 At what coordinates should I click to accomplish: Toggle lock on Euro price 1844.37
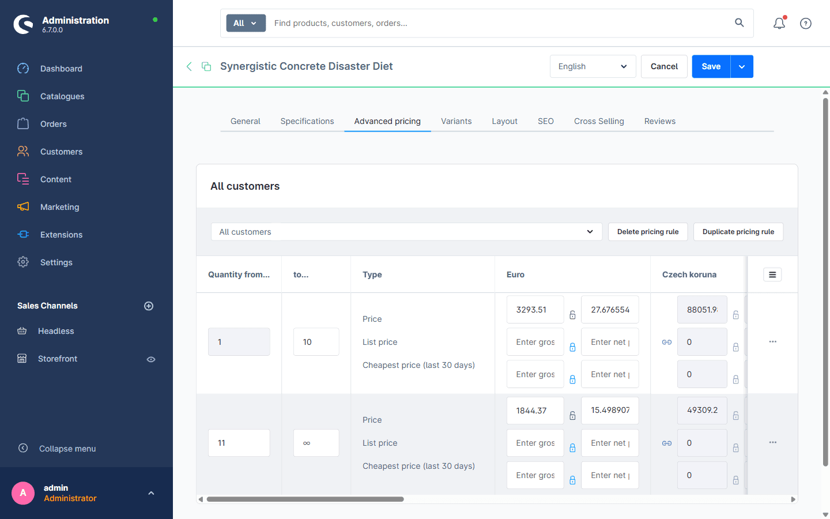click(572, 416)
